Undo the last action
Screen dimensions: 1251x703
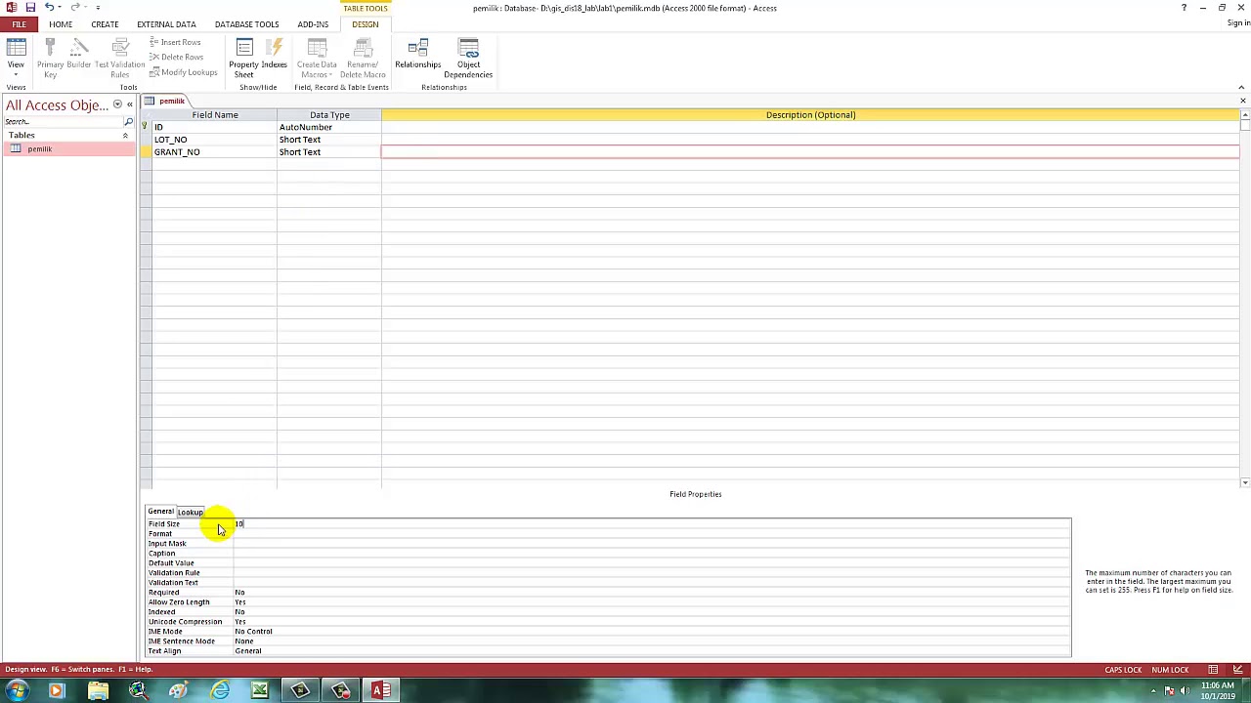tap(49, 8)
